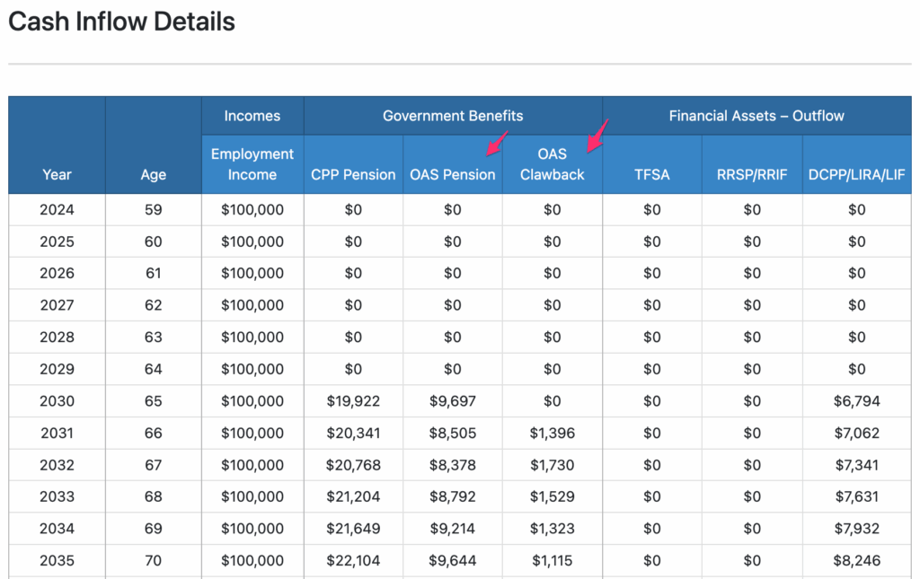This screenshot has width=920, height=579.
Task: Select the Age column header
Action: click(154, 174)
